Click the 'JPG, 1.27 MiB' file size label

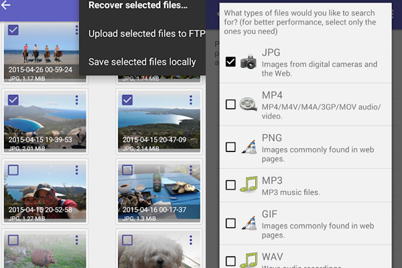pyautogui.click(x=27, y=218)
